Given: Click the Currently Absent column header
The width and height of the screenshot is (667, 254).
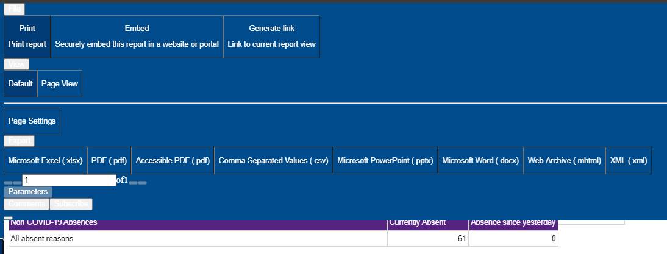Looking at the screenshot, I should click(x=428, y=225).
